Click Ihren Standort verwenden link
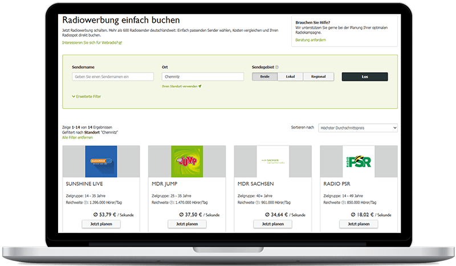456x266 pixels. pos(180,86)
